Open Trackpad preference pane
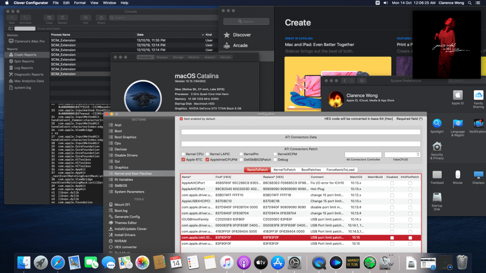Viewport: 486px width, 273px height. coord(437,177)
